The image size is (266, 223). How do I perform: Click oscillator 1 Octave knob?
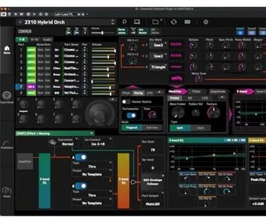(x=193, y=45)
